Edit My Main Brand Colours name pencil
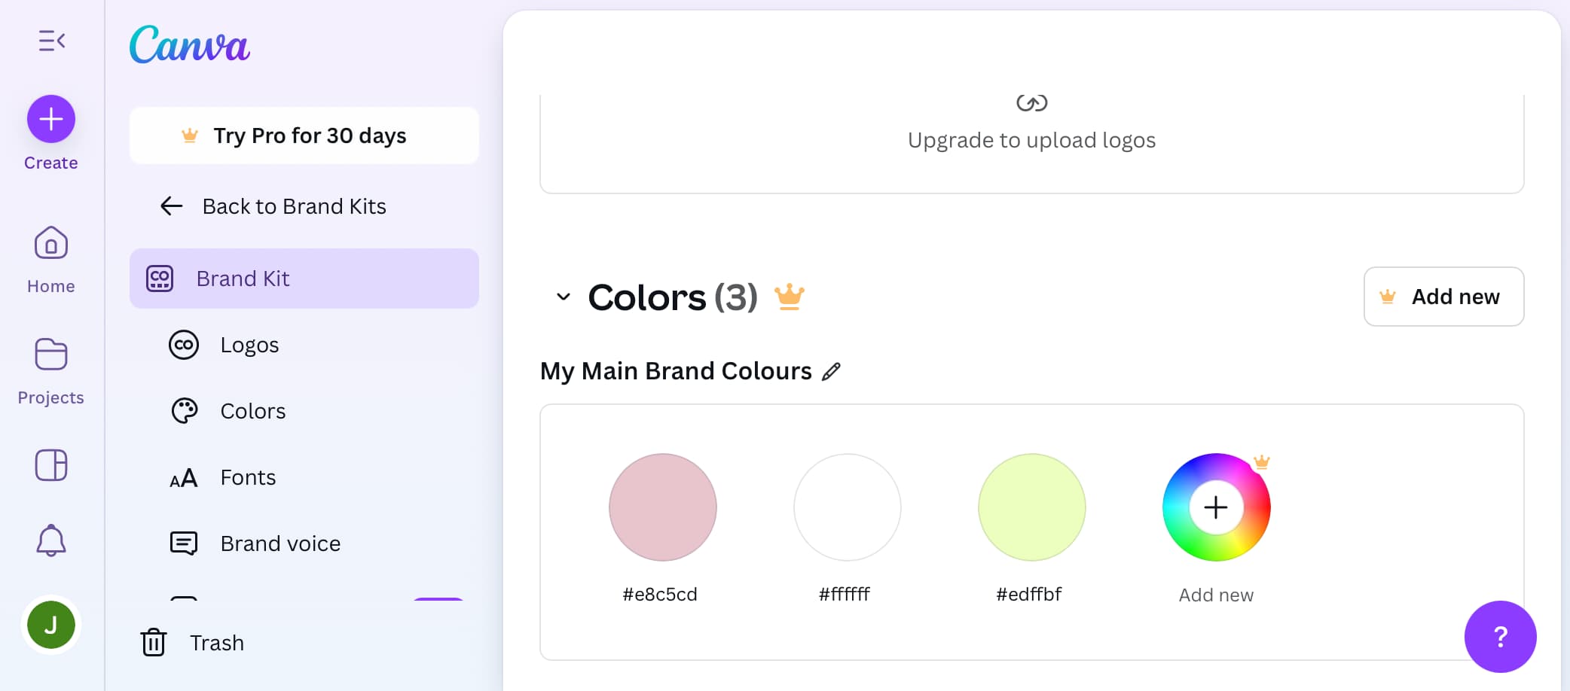 (831, 371)
